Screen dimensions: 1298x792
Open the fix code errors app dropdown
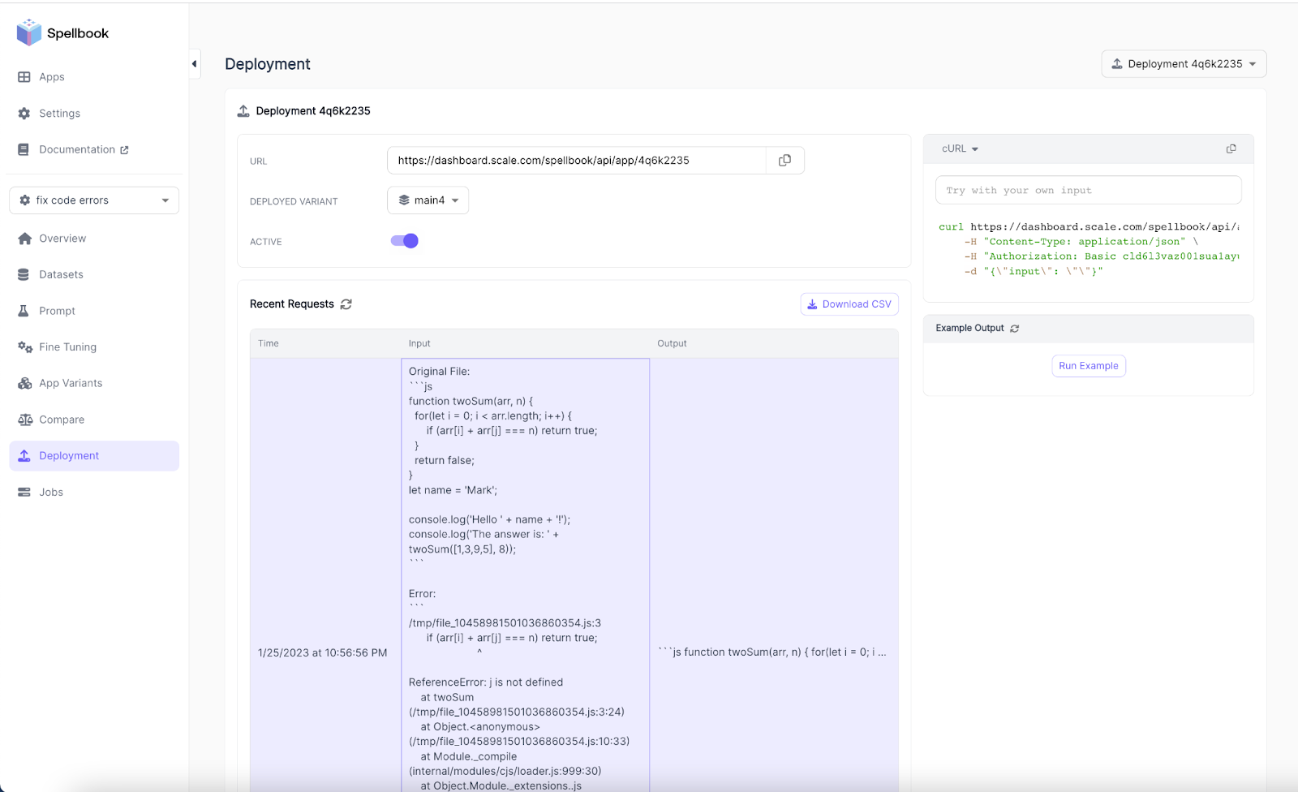click(x=94, y=200)
